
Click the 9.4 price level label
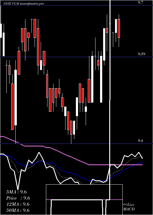coord(140,141)
